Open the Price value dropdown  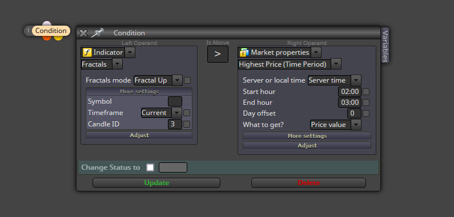tap(356, 125)
